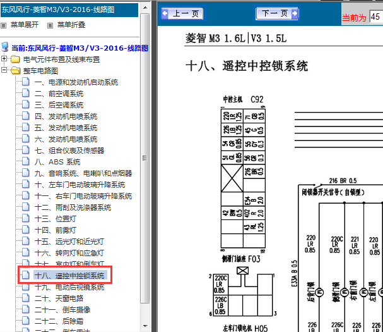Open 十九、电动后视镜系统 page
This screenshot has width=383, height=332.
pyautogui.click(x=69, y=287)
